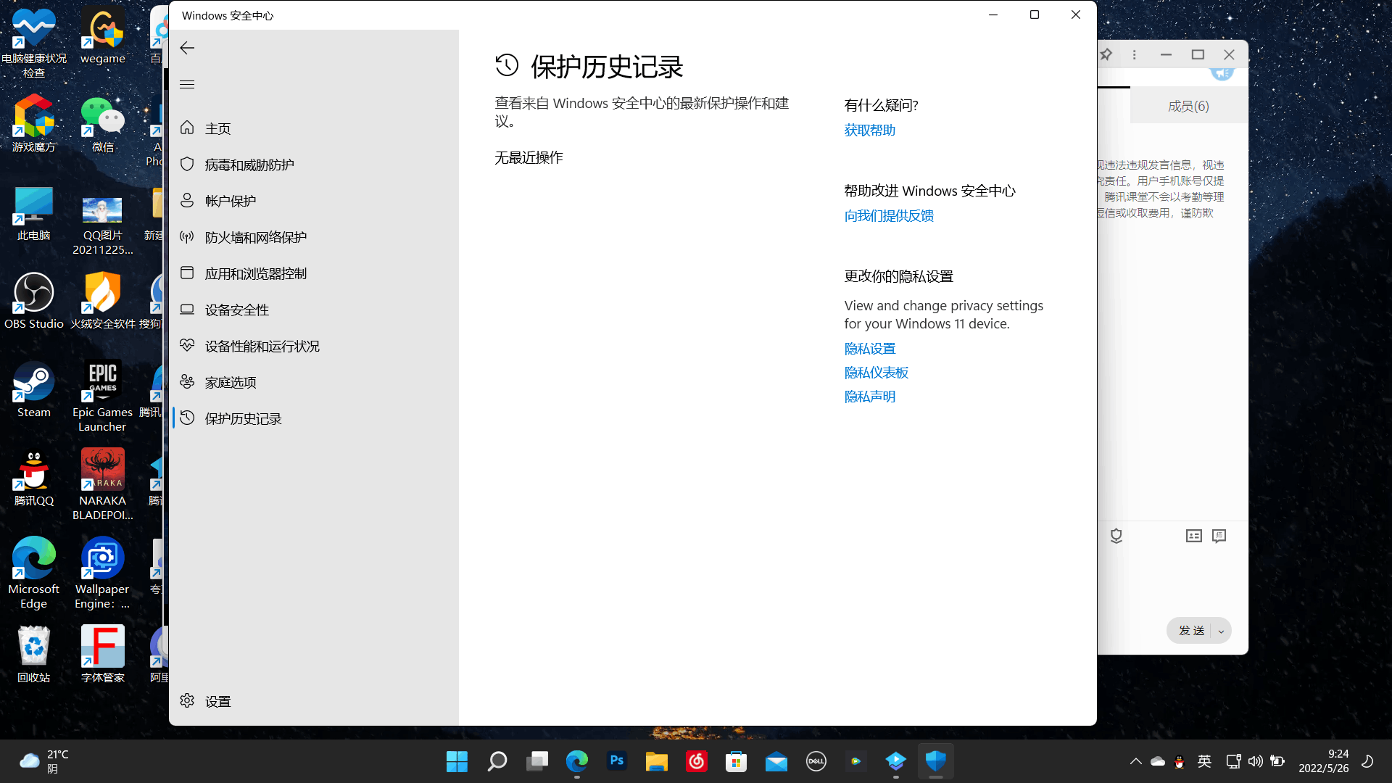Select 家庭选项 in the sidebar

[x=230, y=382]
